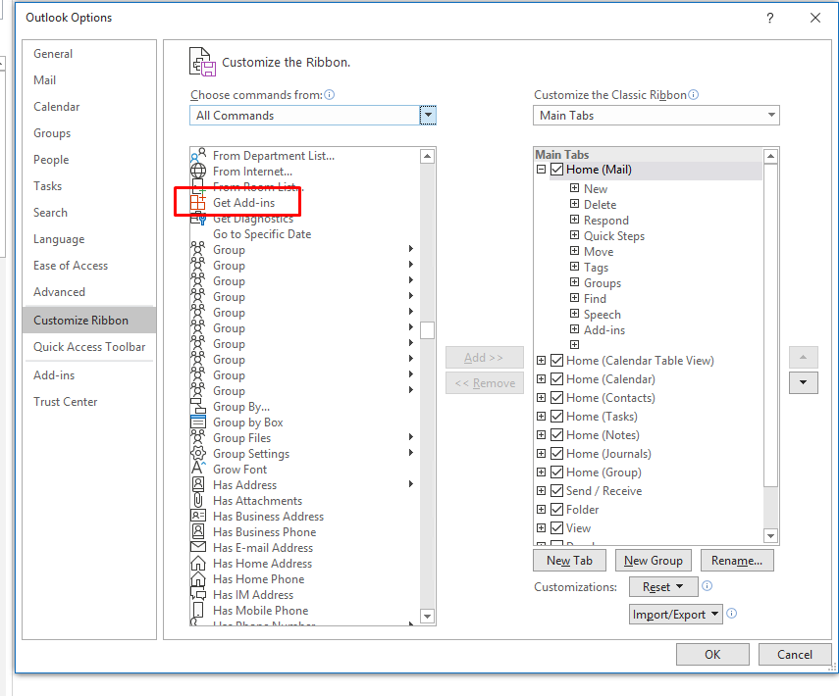Open the Group Settings submenu arrow
This screenshot has width=839, height=696.
[411, 453]
